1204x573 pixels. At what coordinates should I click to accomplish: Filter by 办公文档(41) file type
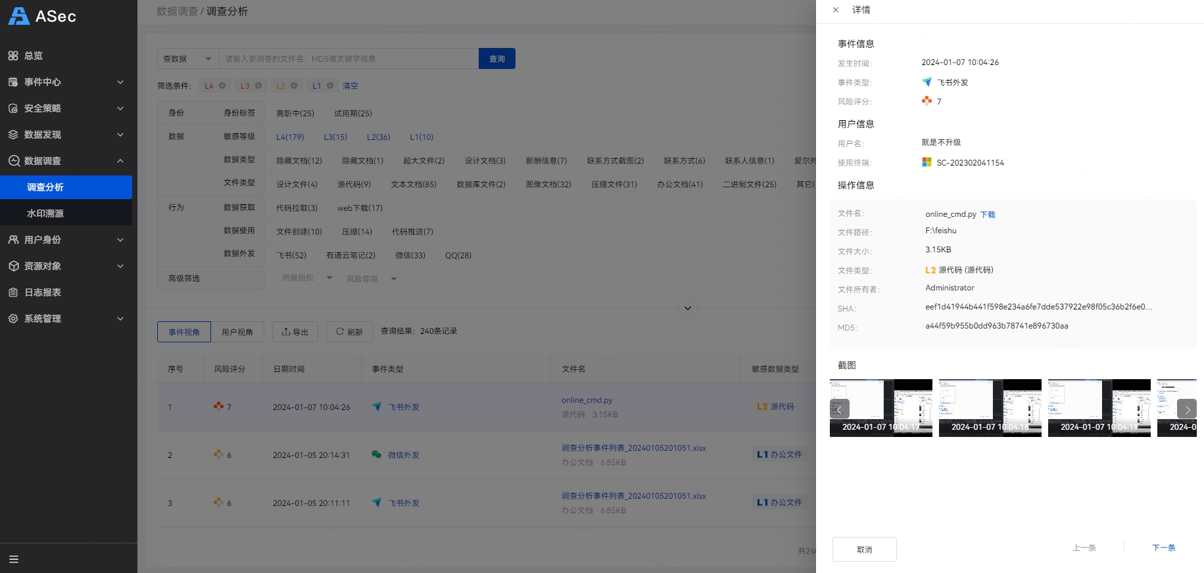pyautogui.click(x=680, y=184)
